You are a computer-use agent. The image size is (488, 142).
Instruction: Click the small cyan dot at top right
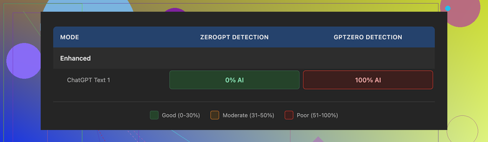point(448,9)
